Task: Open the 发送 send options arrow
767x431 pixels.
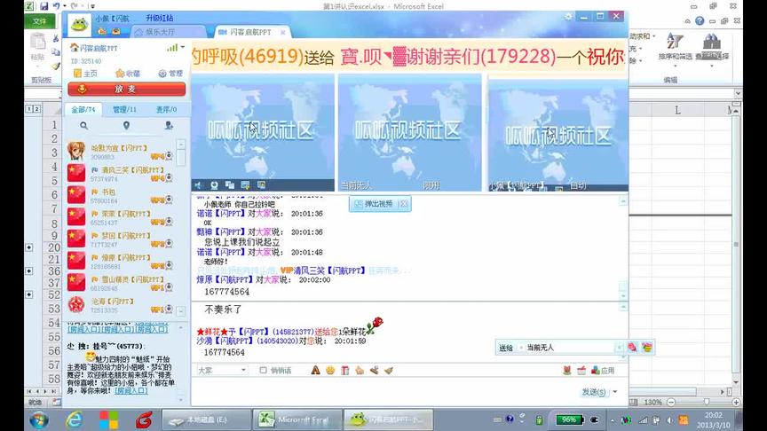Action: point(615,391)
